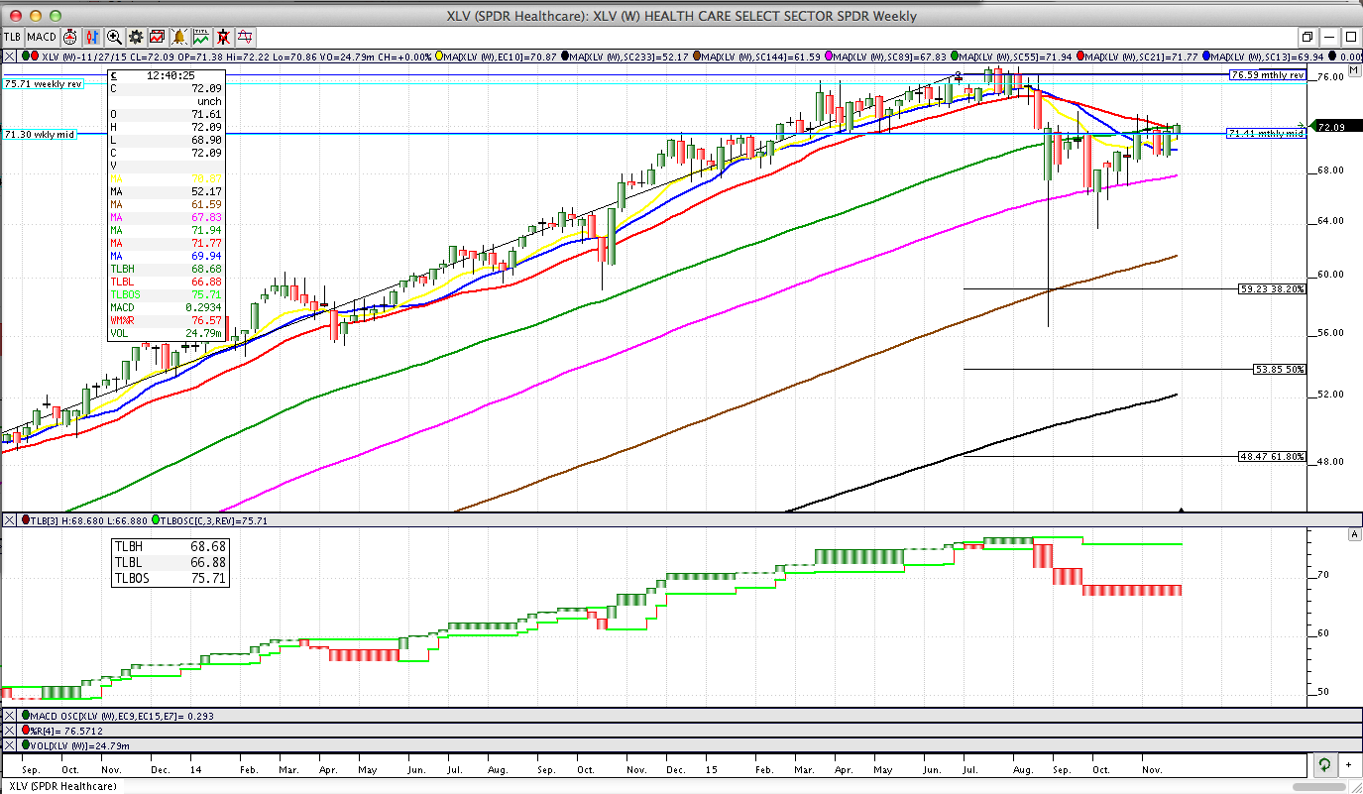The height and width of the screenshot is (794, 1363).
Task: Click the '71.41 mthly mid' label
Action: coord(1267,133)
